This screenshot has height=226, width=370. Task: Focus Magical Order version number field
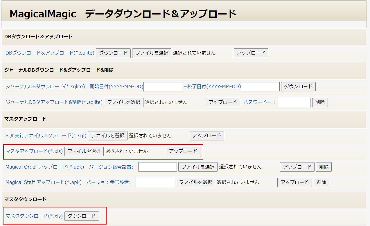coord(157,167)
